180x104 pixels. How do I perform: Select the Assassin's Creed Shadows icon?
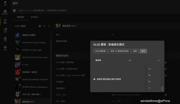point(17,72)
